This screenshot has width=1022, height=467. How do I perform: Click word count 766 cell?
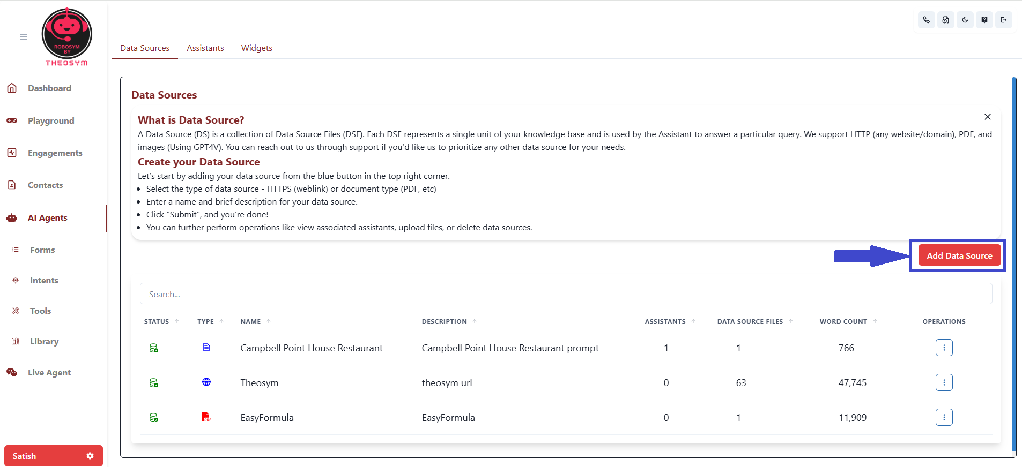[846, 348]
